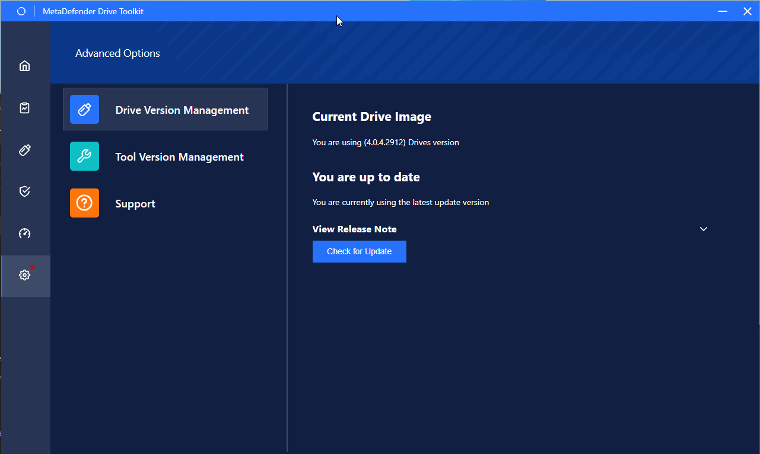Screen dimensions: 760x454
Task: Select Tool Version Management menu item
Action: point(165,156)
